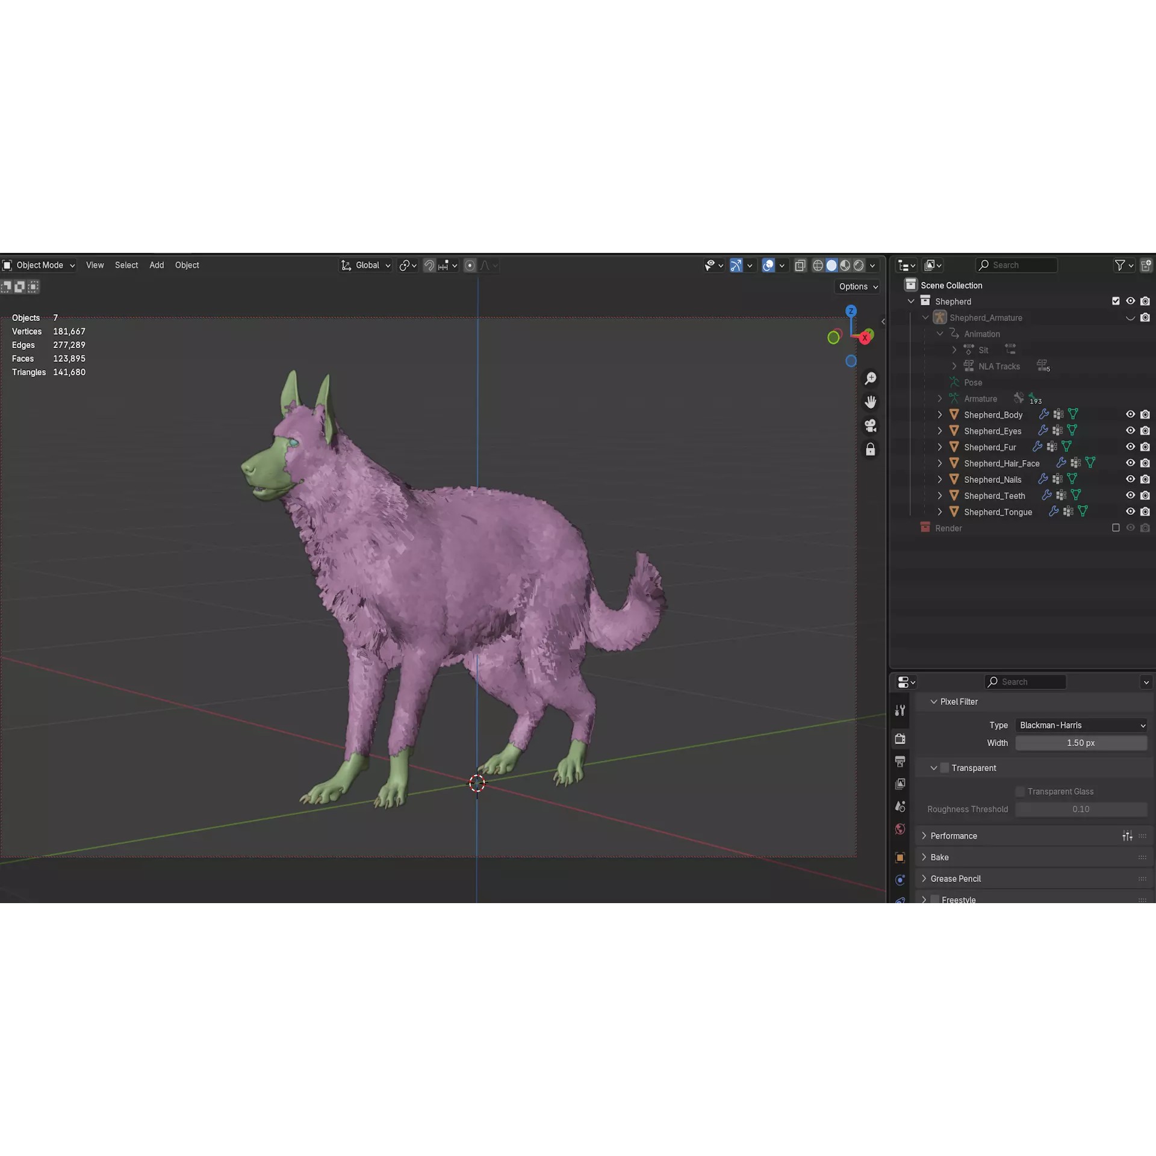This screenshot has height=1156, width=1156.
Task: Open the Object Mode selector
Action: point(39,265)
